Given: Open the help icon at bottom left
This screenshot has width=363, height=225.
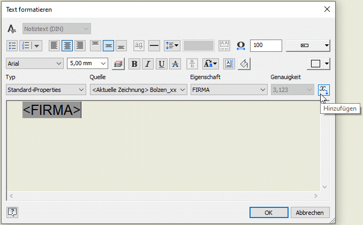Looking at the screenshot, I should [12, 212].
